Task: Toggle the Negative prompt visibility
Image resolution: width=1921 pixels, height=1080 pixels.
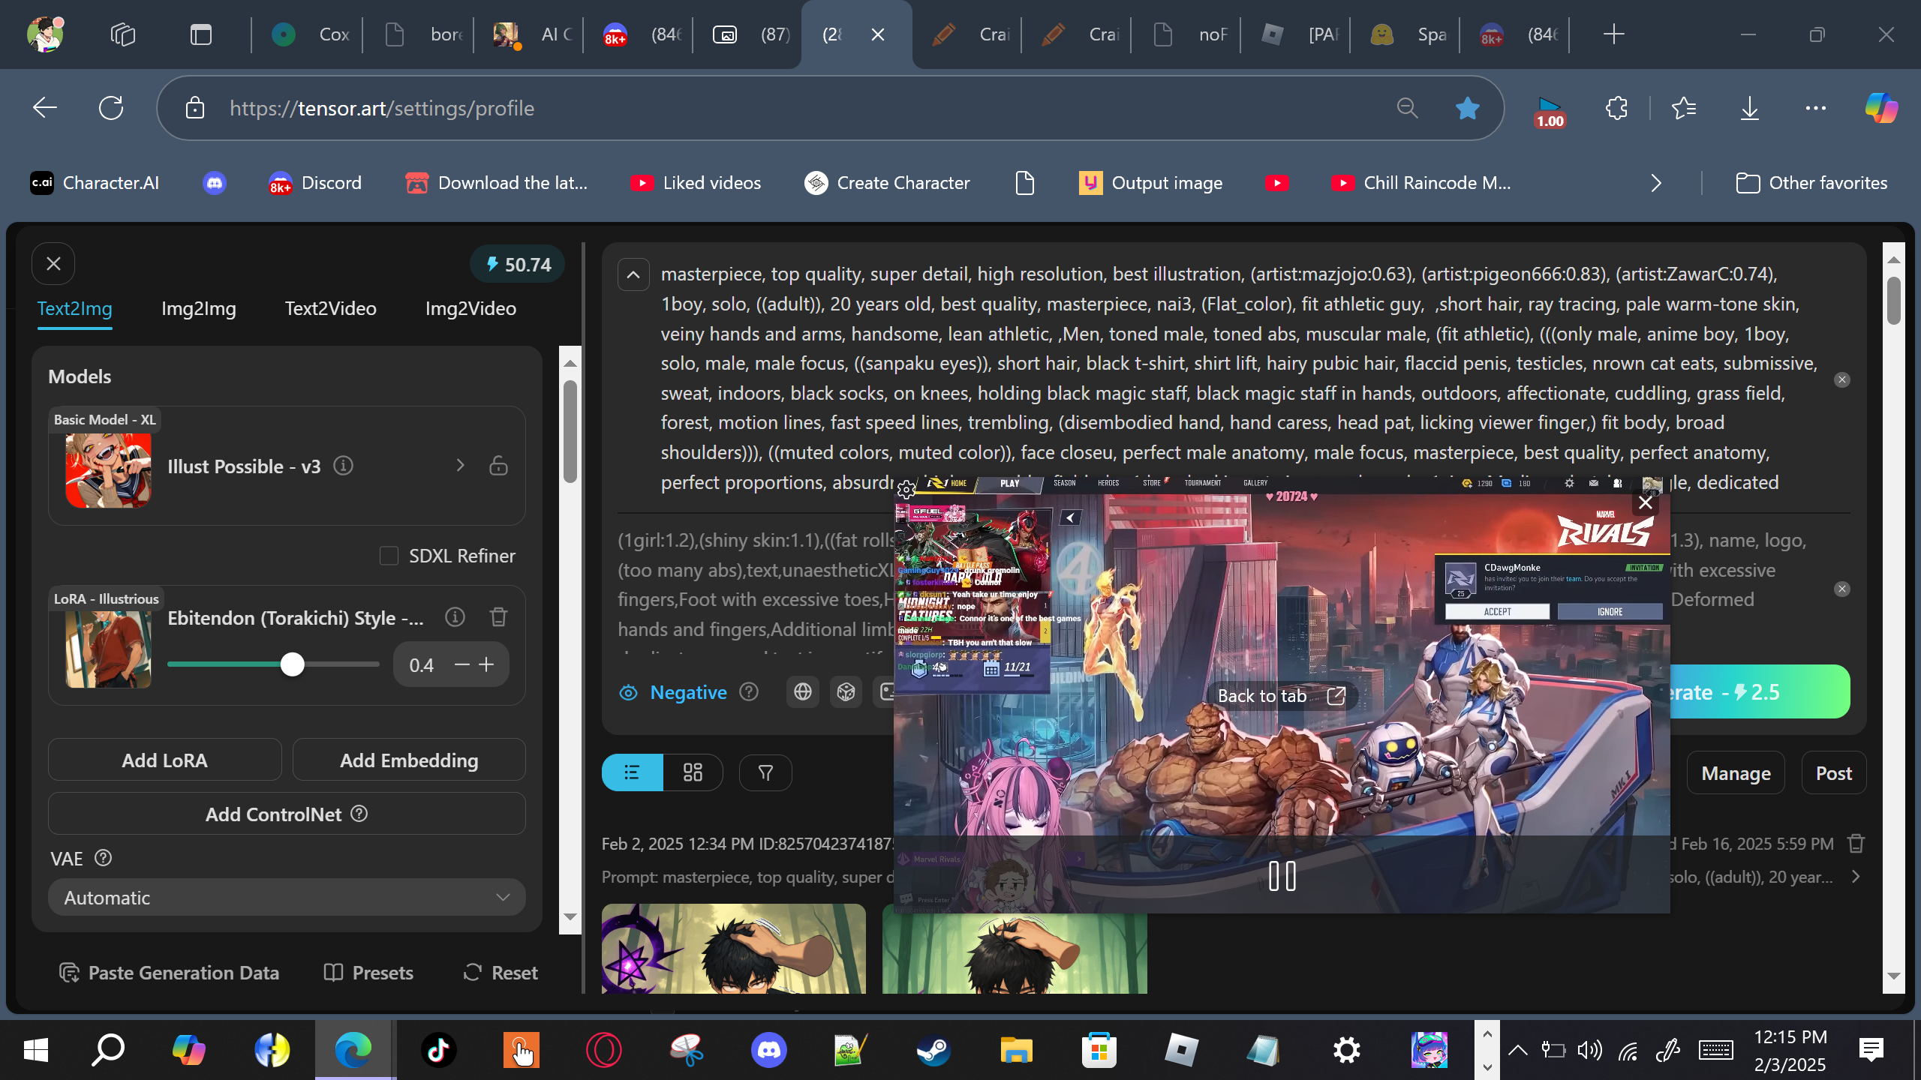Action: tap(673, 692)
